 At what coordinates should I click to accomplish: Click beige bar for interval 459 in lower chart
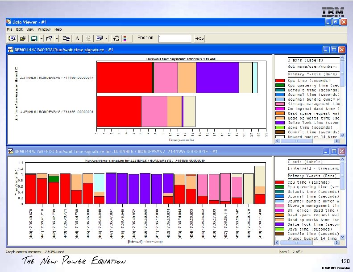[249, 189]
